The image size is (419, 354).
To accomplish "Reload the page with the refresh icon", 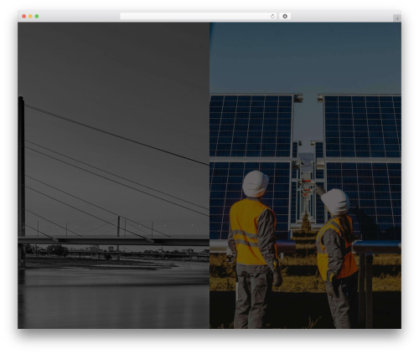I will [272, 17].
